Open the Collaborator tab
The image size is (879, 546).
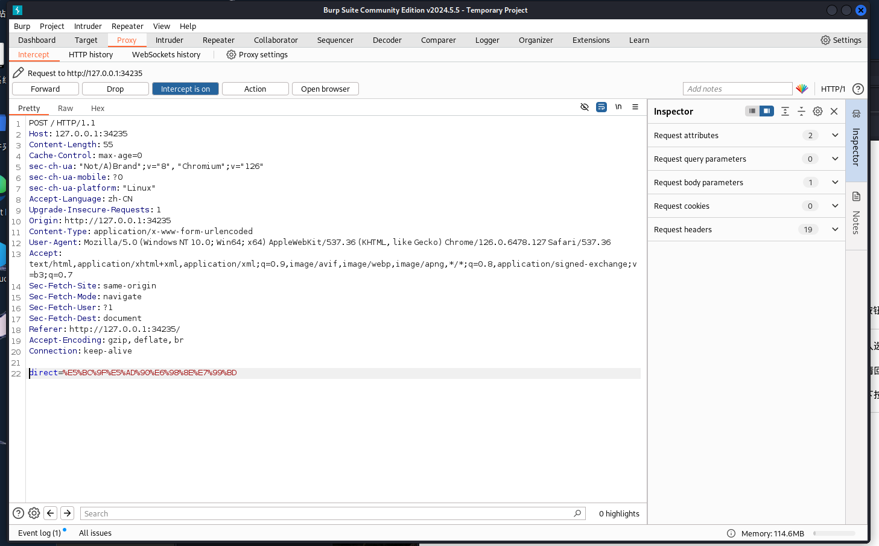(276, 40)
